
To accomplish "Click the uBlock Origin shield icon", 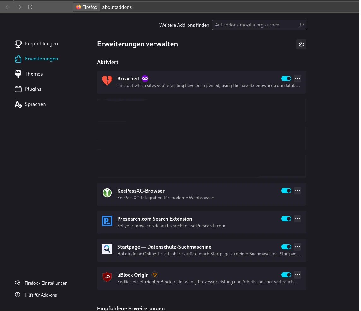I will (x=107, y=277).
